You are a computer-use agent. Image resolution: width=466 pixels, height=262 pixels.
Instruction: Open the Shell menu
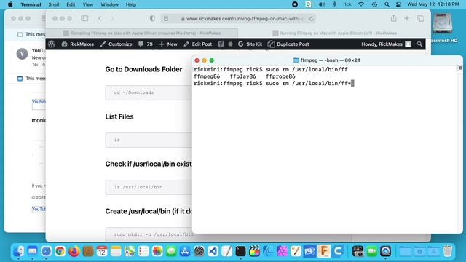pyautogui.click(x=53, y=4)
